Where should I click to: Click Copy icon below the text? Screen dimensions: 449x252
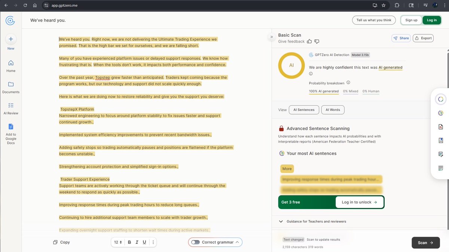click(55, 242)
